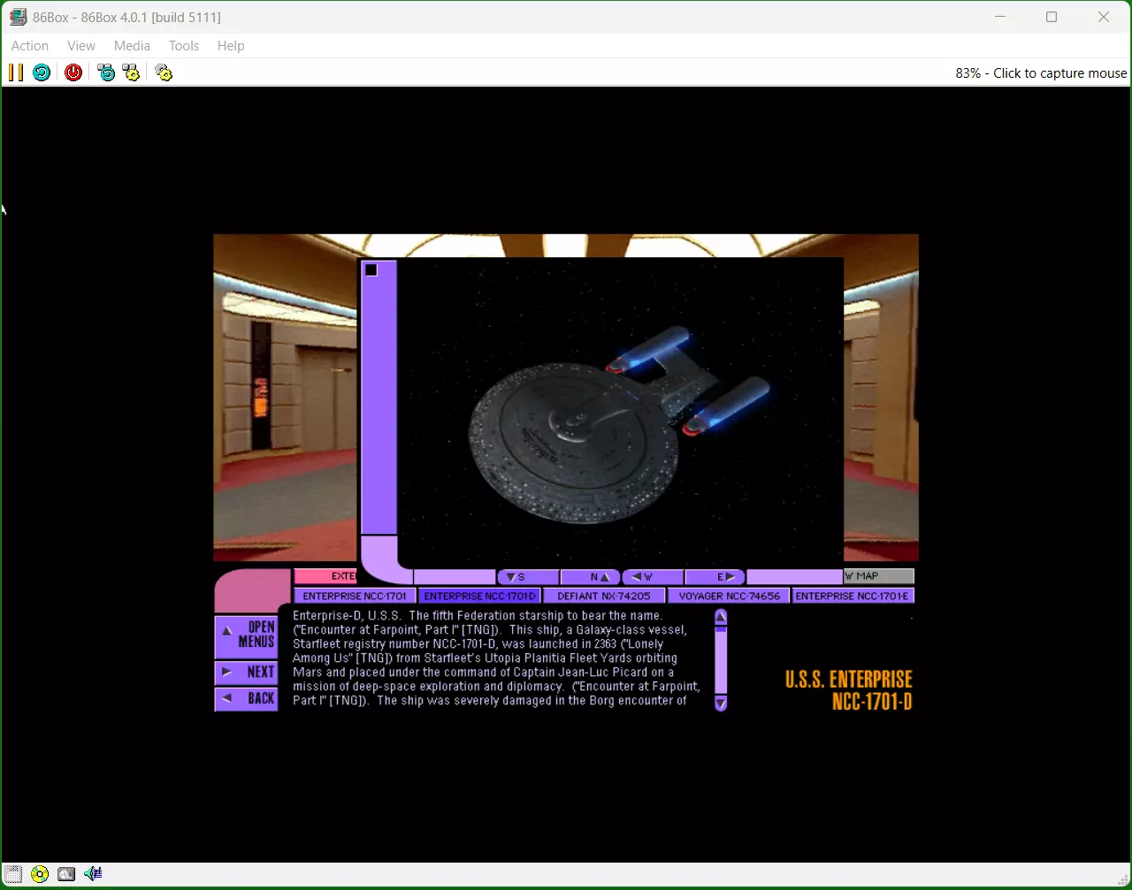This screenshot has width=1132, height=890.
Task: Click the E direction arrow button
Action: pyautogui.click(x=715, y=577)
